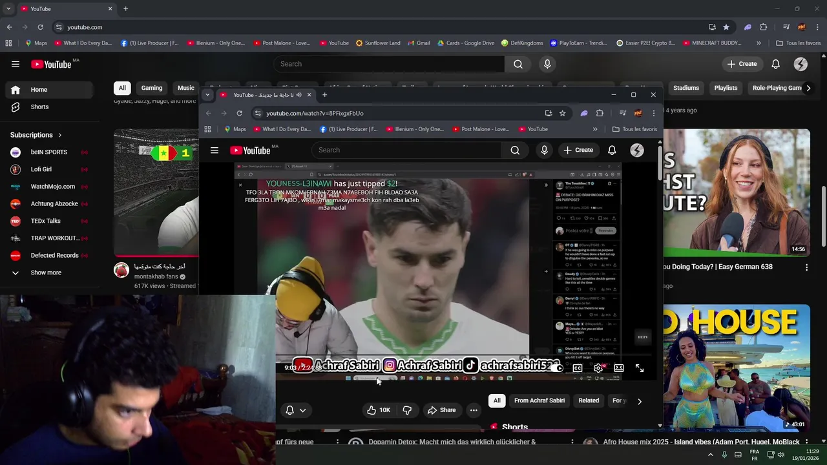Select 'From Achraf Sabiri' filter chip

(x=539, y=400)
